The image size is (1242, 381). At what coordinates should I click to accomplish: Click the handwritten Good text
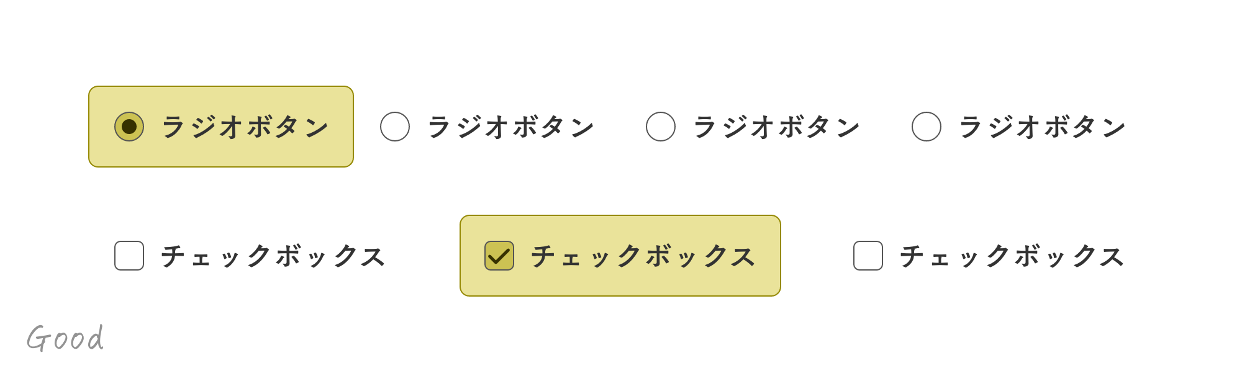tap(65, 339)
